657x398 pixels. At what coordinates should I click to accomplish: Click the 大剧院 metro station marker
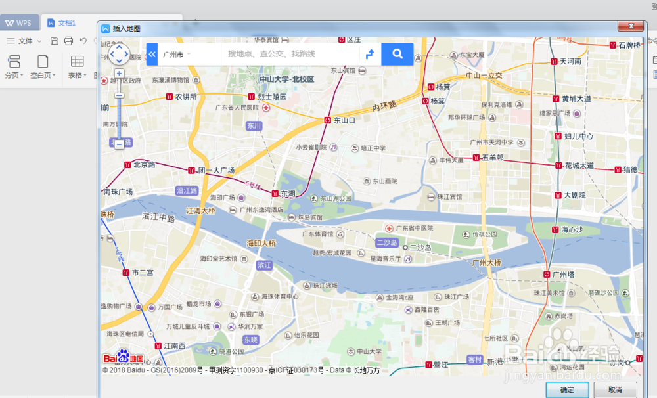(x=558, y=195)
